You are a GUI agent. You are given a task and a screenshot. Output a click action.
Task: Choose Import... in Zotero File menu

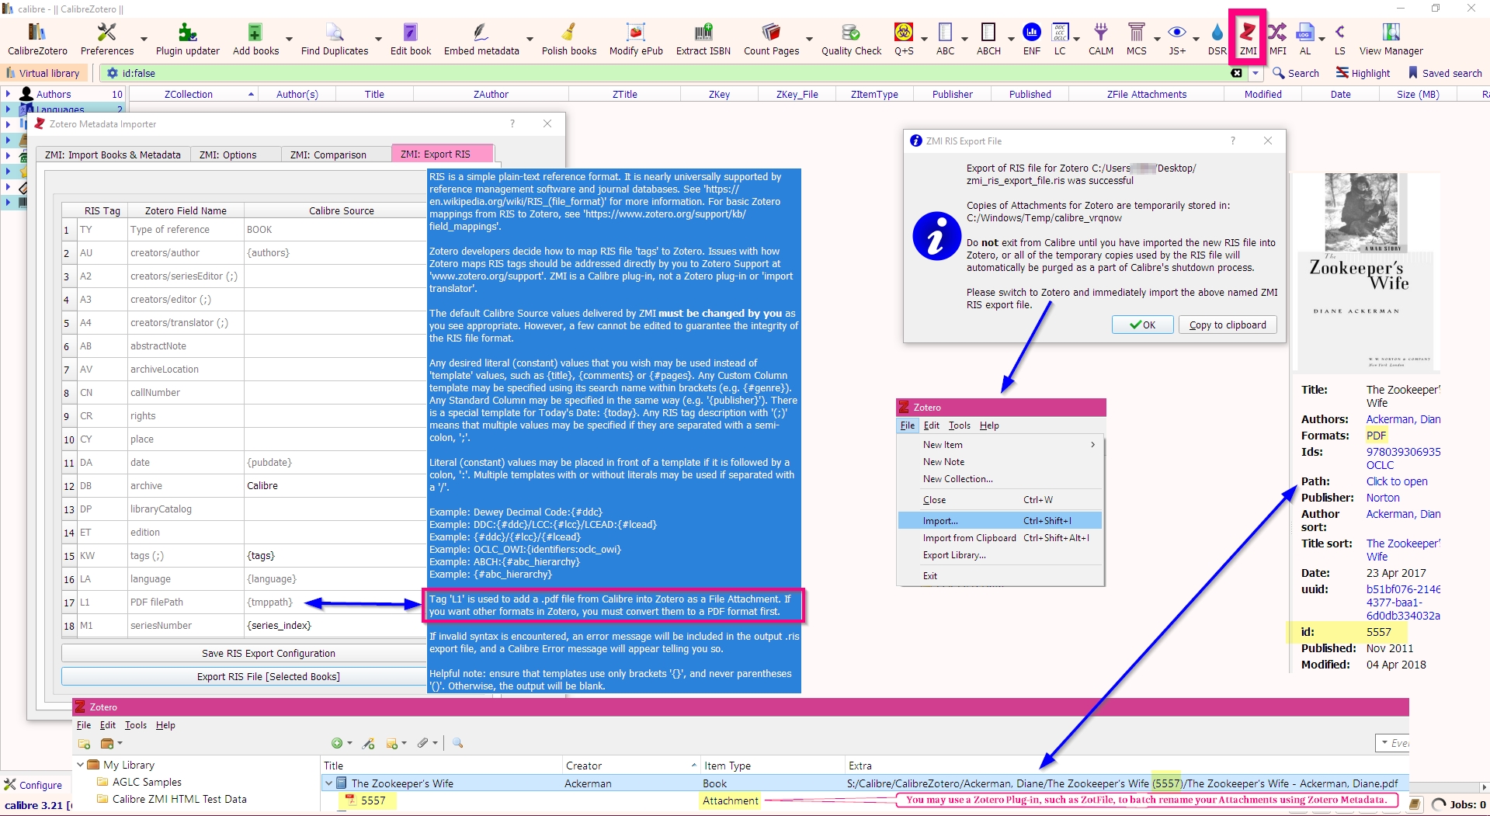pos(999,521)
